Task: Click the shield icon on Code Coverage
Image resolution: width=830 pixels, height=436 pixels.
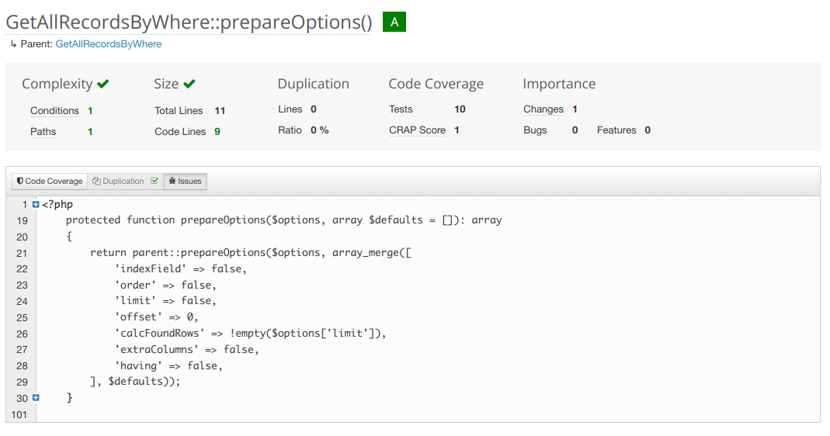Action: coord(20,182)
